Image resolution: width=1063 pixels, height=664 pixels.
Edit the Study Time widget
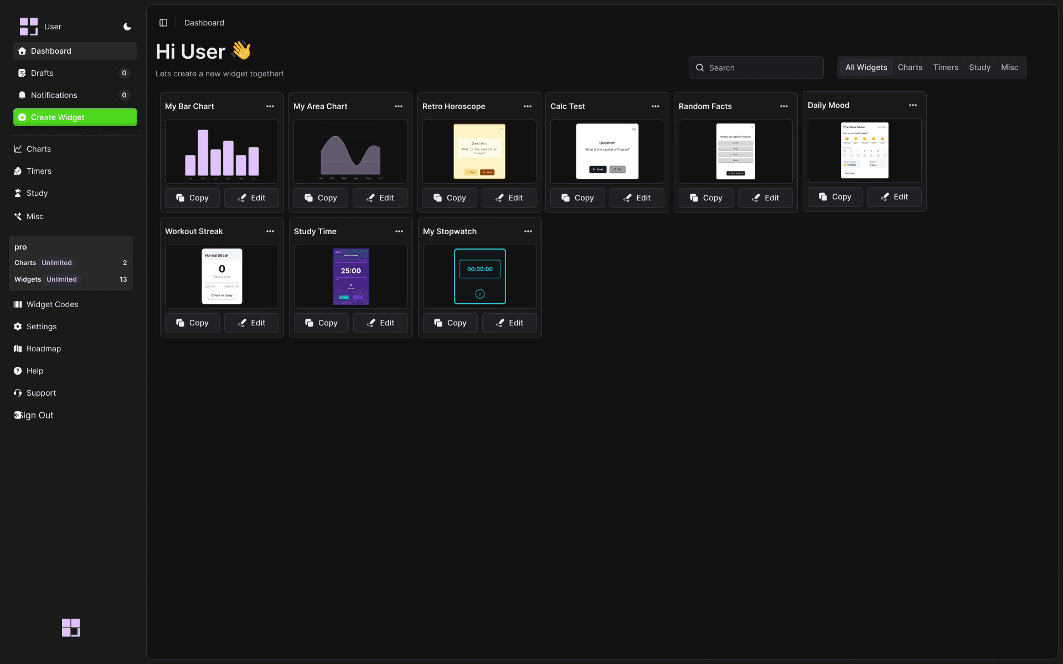[380, 323]
